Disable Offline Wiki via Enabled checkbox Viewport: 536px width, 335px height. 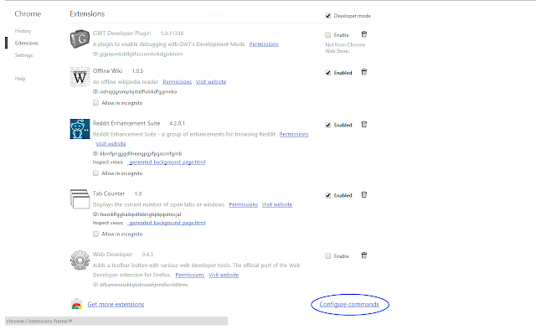pos(327,73)
